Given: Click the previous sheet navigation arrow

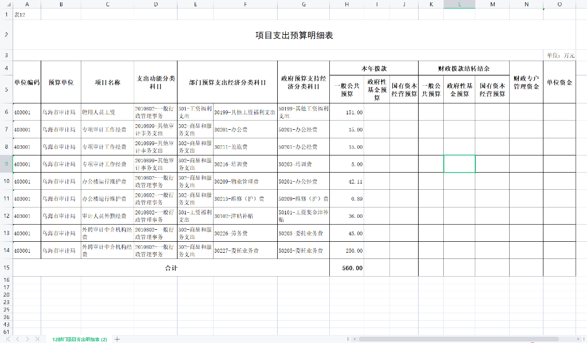Looking at the screenshot, I should tap(18, 339).
